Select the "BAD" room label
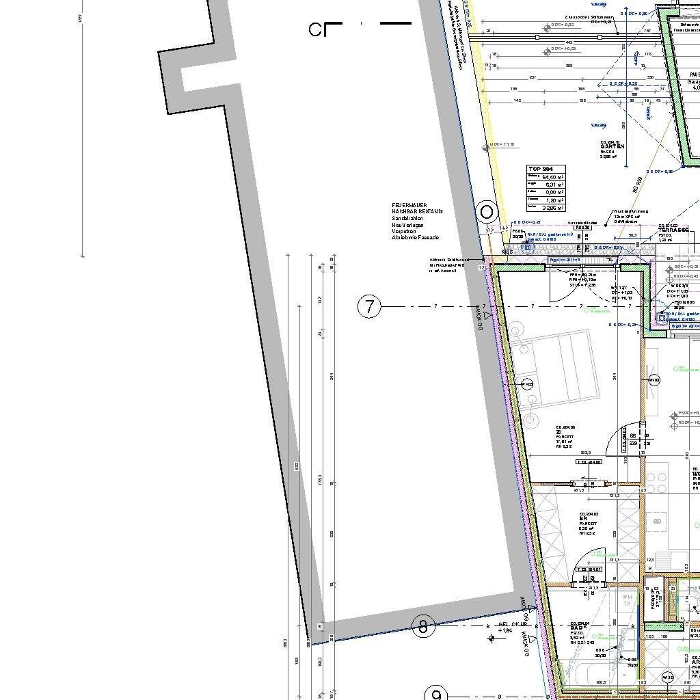This screenshot has width=700, height=700. point(576,628)
